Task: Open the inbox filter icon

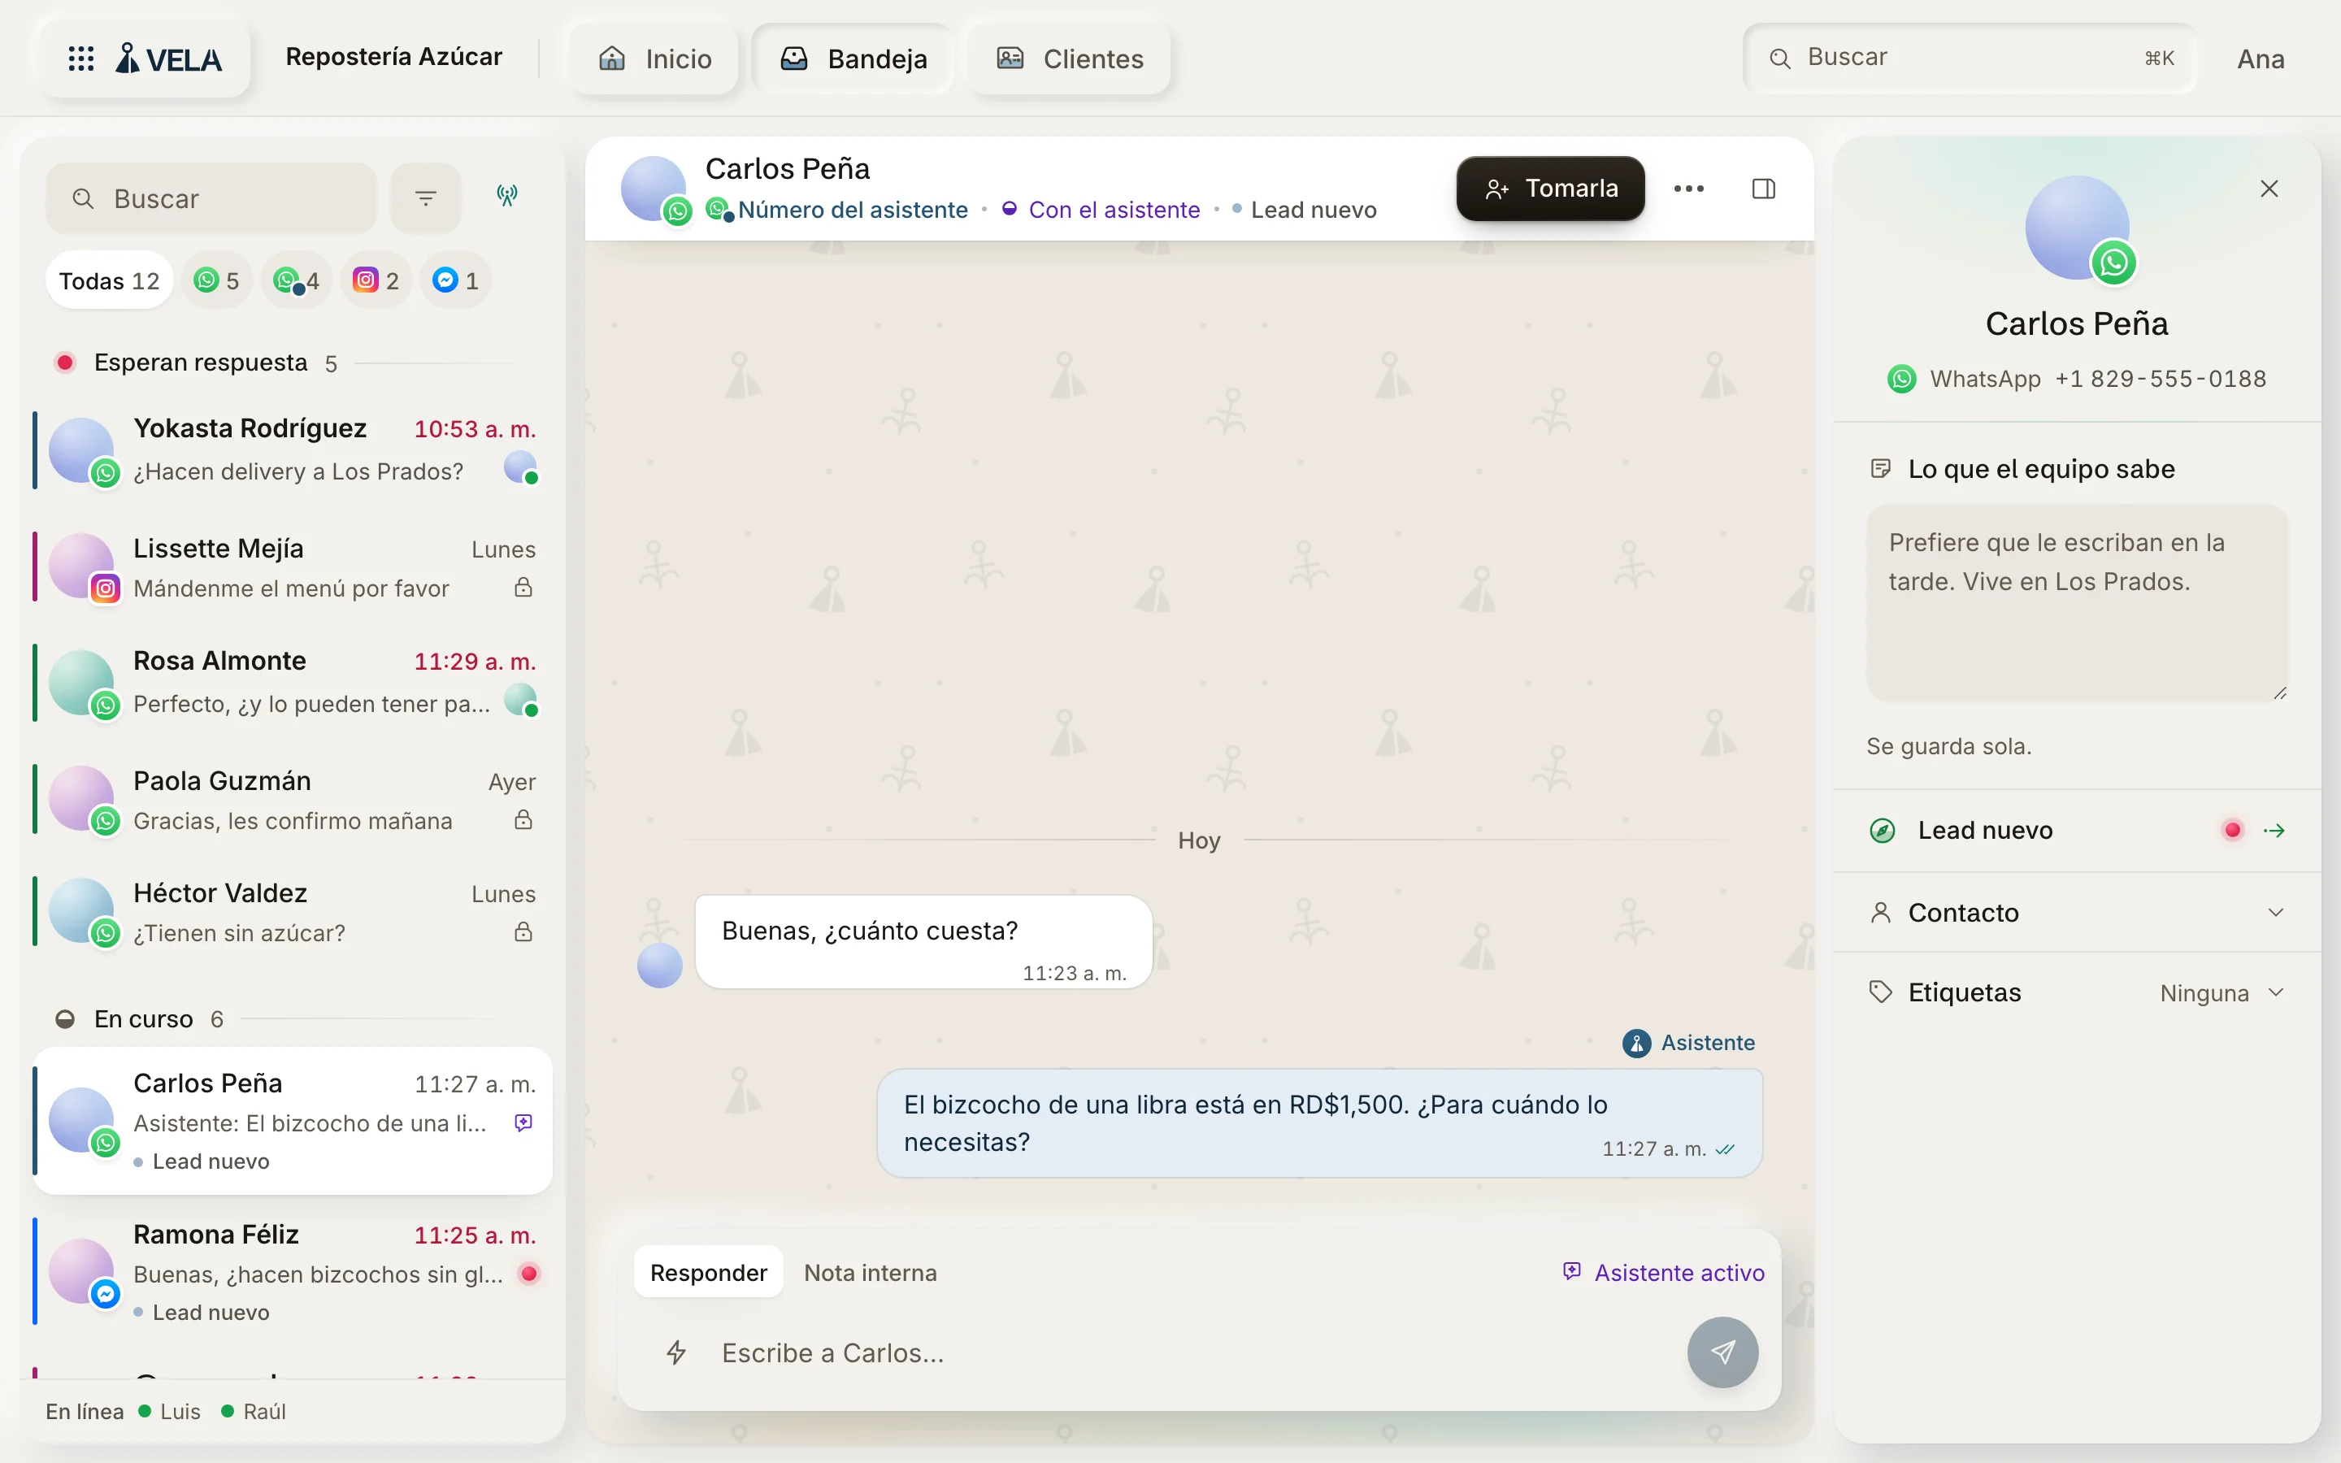Action: coord(426,198)
